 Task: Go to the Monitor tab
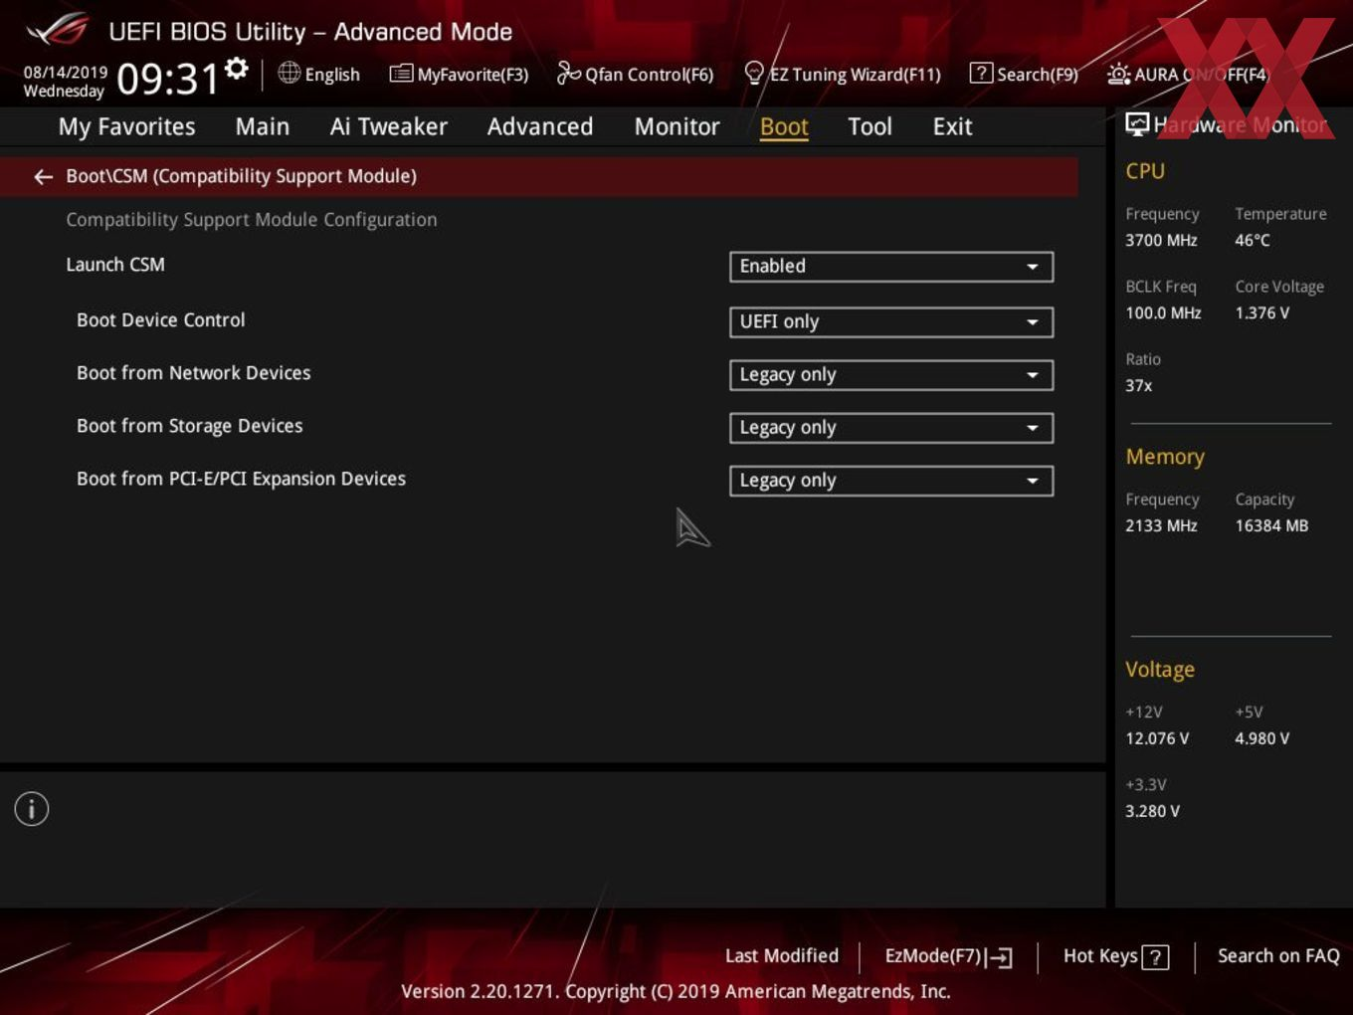pos(676,126)
